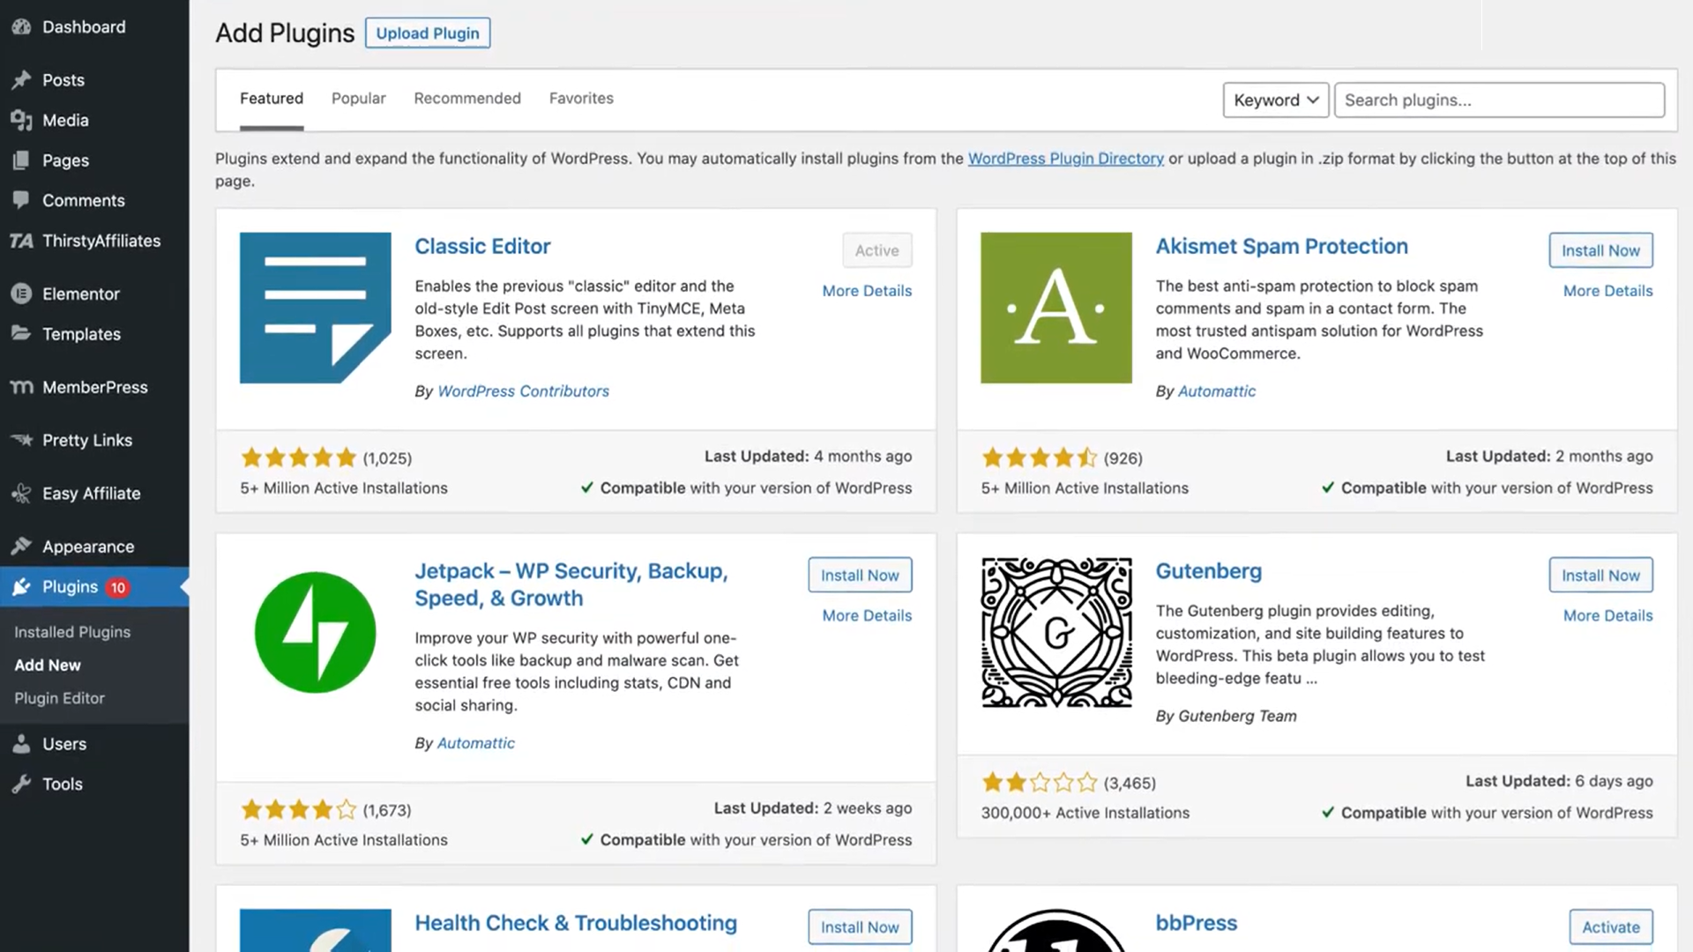1693x952 pixels.
Task: Open Plugin Editor submenu item
Action: click(59, 698)
